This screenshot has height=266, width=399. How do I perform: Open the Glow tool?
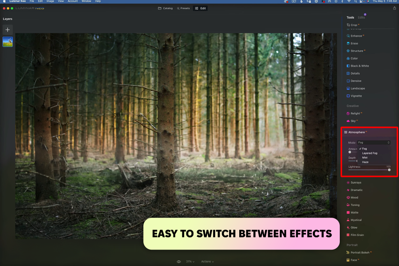(352, 227)
